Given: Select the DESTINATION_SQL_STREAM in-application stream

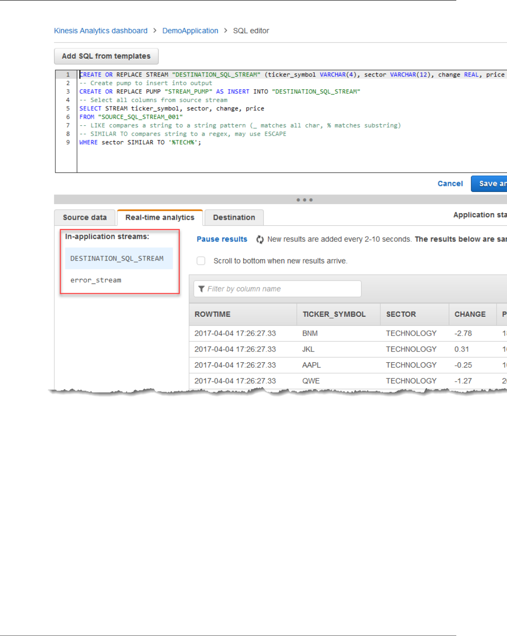Looking at the screenshot, I should coord(119,259).
